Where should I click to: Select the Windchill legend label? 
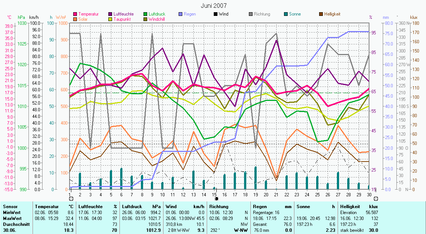tap(157, 19)
